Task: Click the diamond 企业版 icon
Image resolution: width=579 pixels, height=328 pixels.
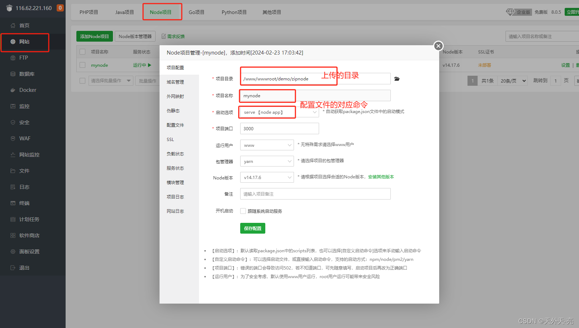Action: pos(510,12)
